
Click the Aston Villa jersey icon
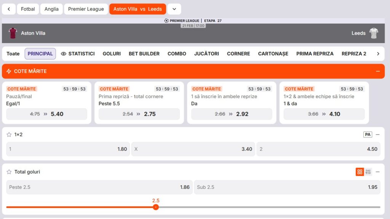tap(13, 33)
